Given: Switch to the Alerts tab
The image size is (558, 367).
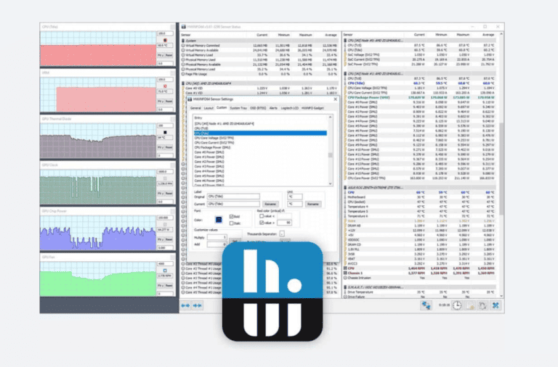Looking at the screenshot, I should (x=273, y=108).
